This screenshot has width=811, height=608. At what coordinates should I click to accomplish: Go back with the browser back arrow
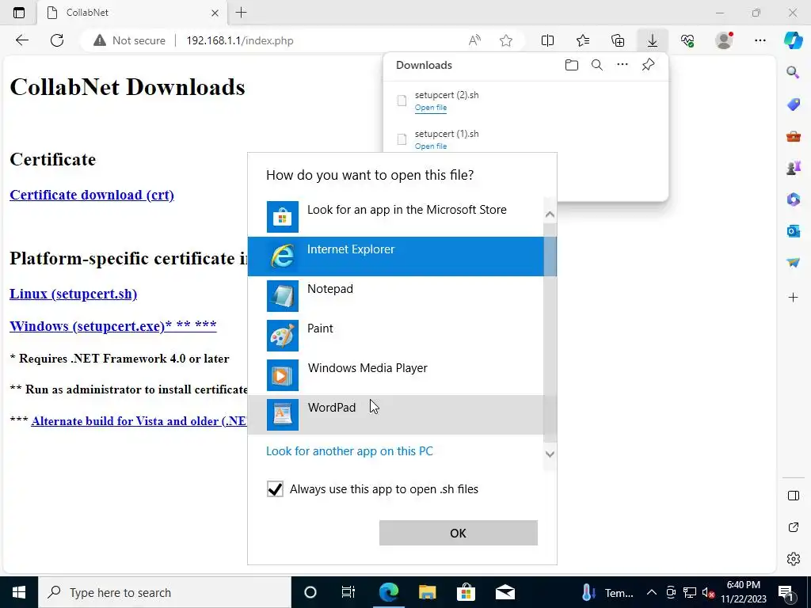[x=21, y=40]
